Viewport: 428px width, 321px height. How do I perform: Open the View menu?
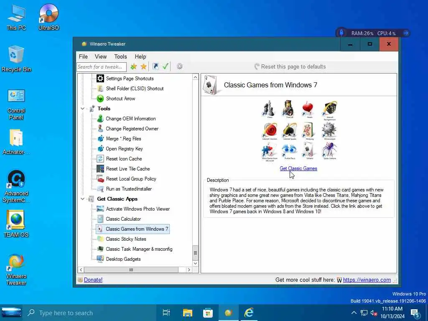(101, 56)
